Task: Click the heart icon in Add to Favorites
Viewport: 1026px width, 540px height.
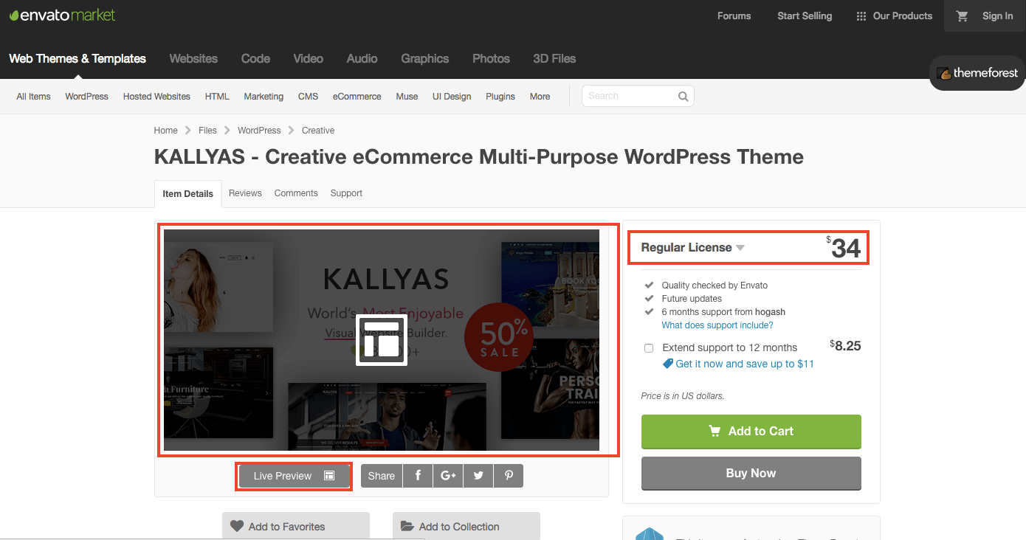Action: [236, 526]
